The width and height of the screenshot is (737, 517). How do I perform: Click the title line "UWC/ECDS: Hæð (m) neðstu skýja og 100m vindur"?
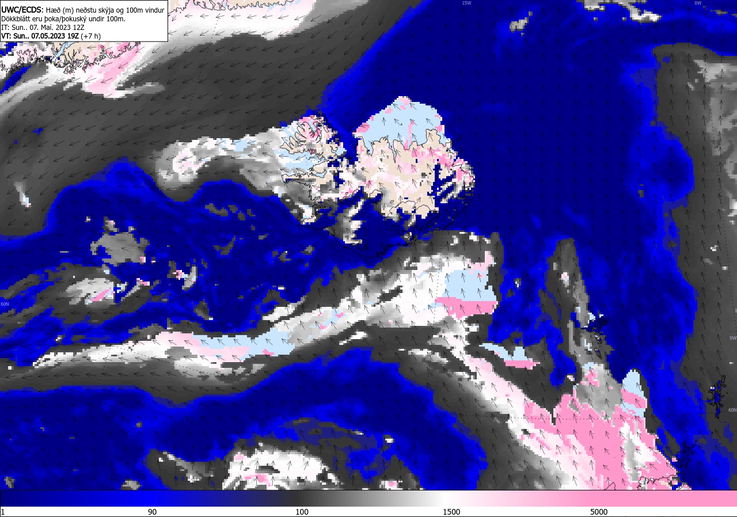click(x=83, y=10)
